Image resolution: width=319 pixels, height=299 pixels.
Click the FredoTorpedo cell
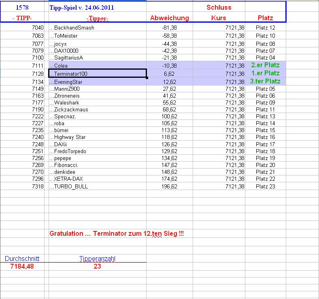pyautogui.click(x=98, y=151)
